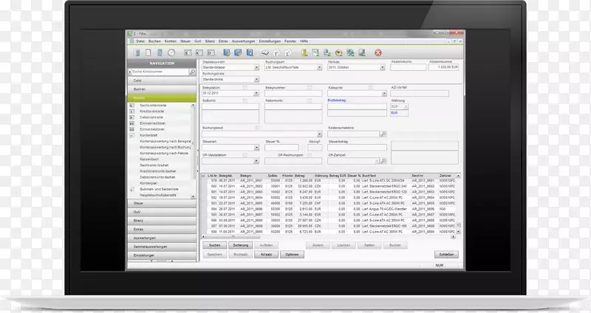Expand the Buchungsart dropdown
591x313 pixels.
(320, 67)
